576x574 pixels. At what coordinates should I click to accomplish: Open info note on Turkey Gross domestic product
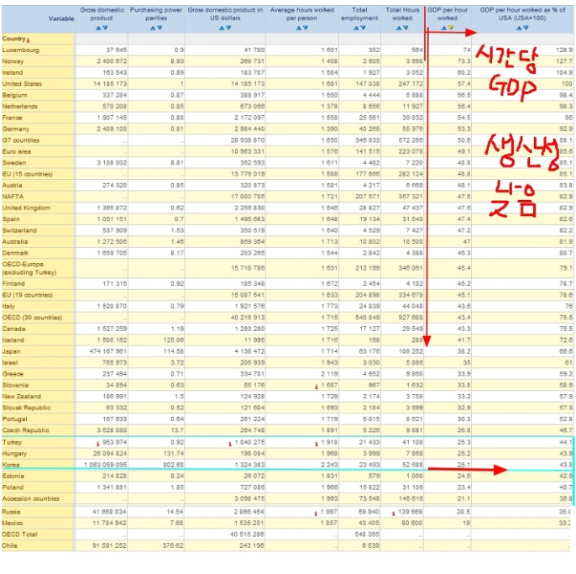[x=98, y=444]
